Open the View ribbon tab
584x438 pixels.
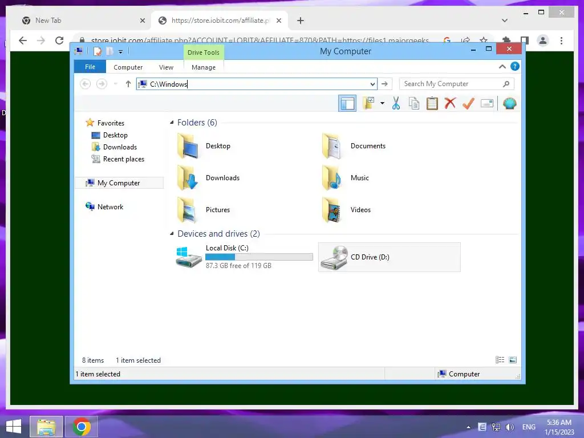(x=166, y=67)
